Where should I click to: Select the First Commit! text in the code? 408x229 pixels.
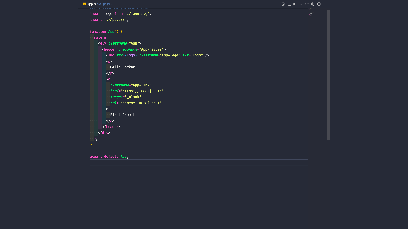[123, 115]
